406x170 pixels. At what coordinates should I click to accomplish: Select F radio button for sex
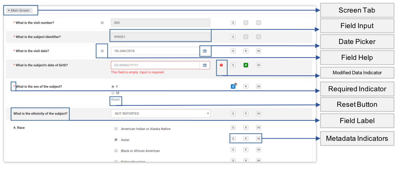[113, 86]
